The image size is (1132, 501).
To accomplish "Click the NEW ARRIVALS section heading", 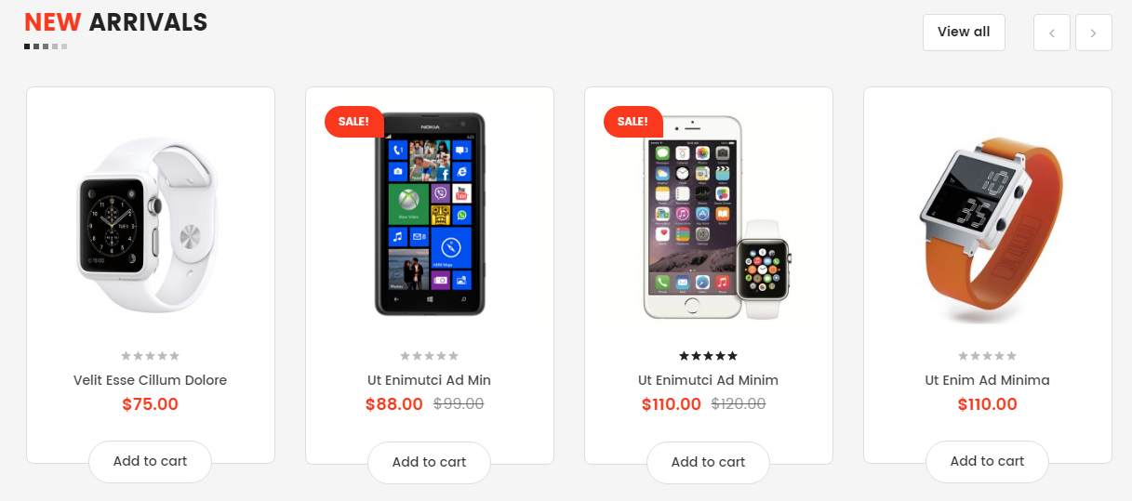I will click(x=116, y=22).
